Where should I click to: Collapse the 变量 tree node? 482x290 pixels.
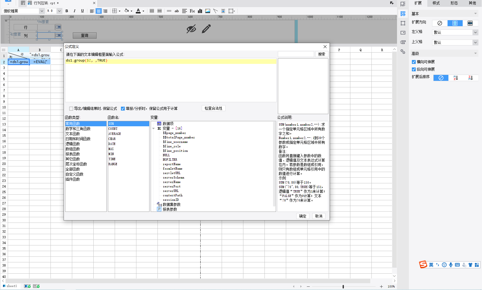point(154,129)
